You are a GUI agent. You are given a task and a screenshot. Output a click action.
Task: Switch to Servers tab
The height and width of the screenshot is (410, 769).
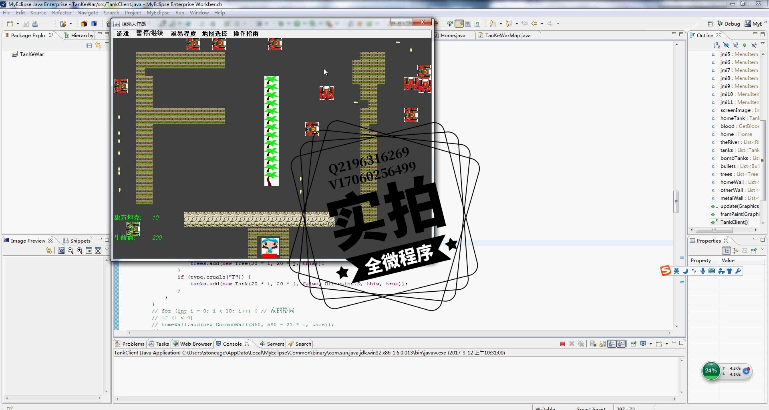(272, 344)
